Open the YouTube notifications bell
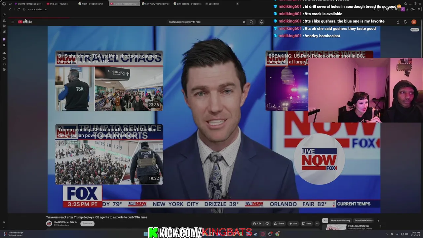Viewport: 423px width, 238px height. pyautogui.click(x=405, y=22)
